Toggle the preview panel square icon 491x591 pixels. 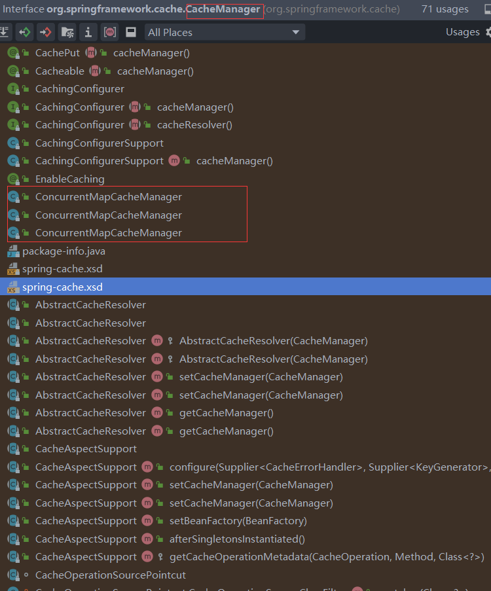131,33
